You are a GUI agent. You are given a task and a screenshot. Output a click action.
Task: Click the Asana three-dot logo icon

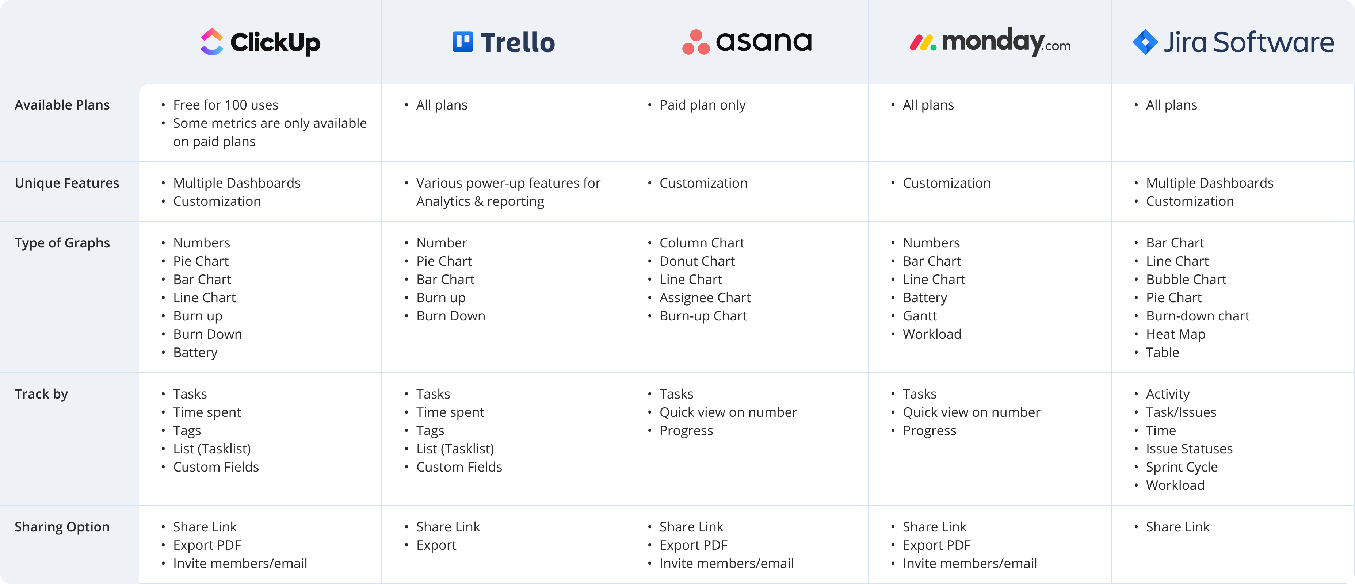[x=695, y=42]
